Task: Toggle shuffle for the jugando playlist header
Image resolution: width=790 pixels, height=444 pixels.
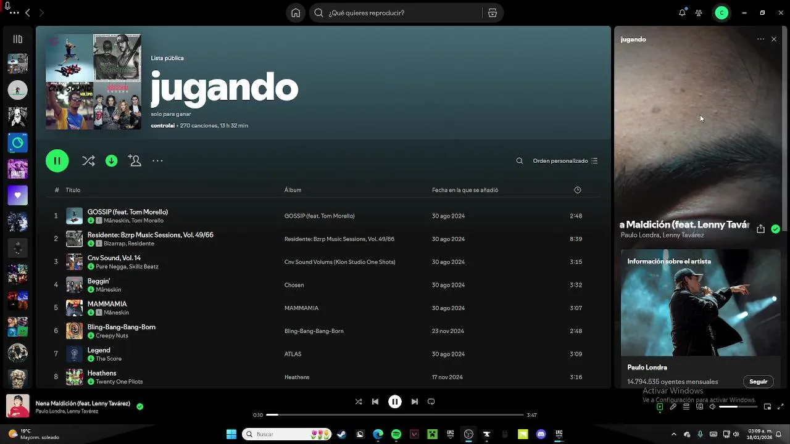Action: (88, 161)
